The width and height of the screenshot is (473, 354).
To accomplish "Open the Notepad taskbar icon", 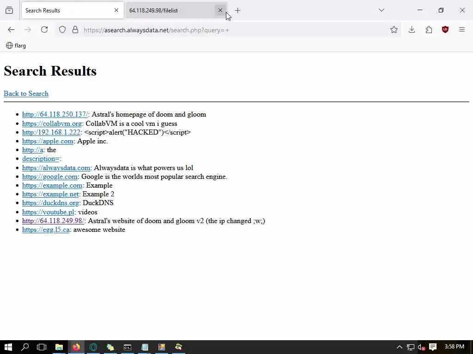I will click(x=145, y=347).
